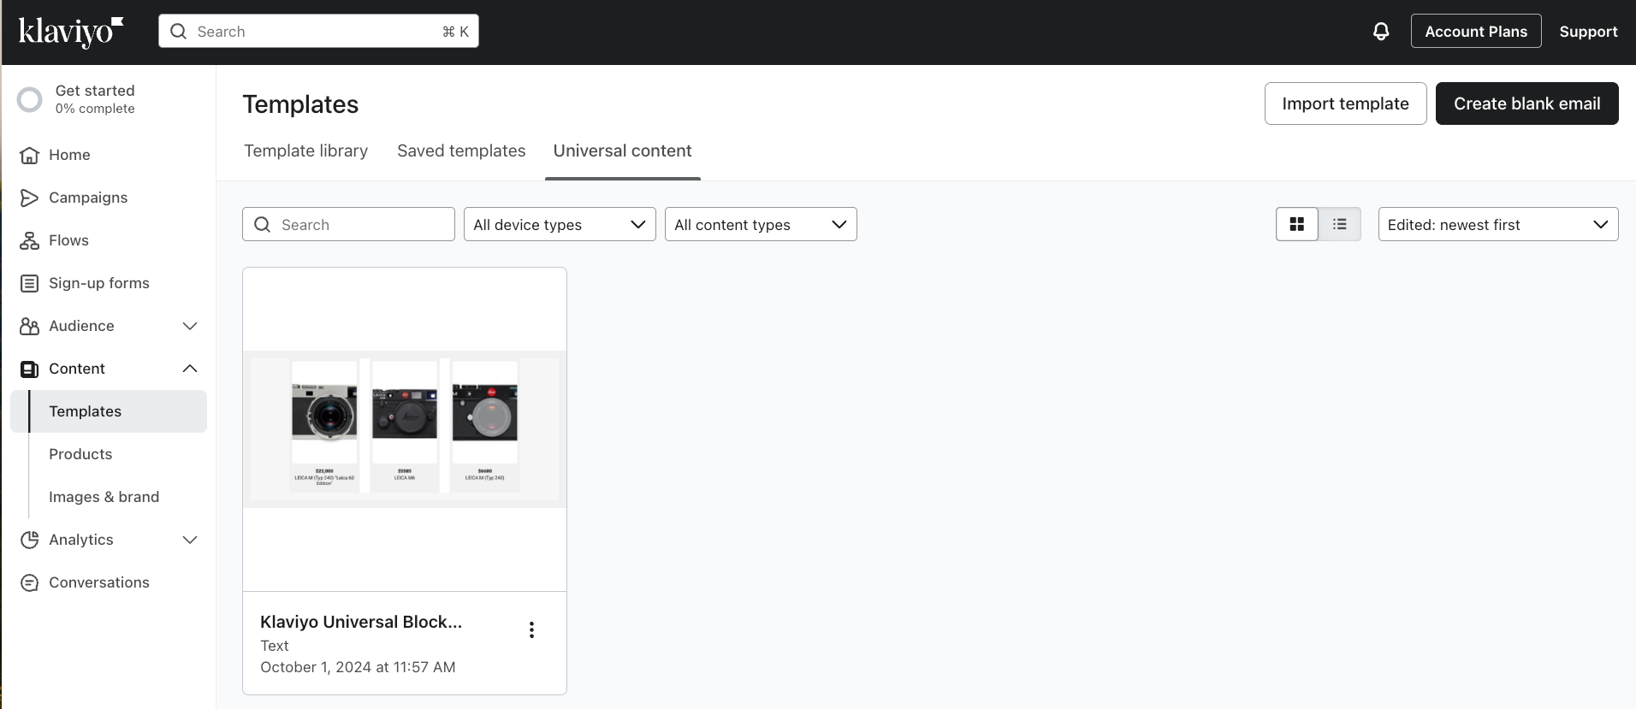Click the Analytics pie chart icon
Viewport: 1636px width, 709px height.
pyautogui.click(x=30, y=540)
